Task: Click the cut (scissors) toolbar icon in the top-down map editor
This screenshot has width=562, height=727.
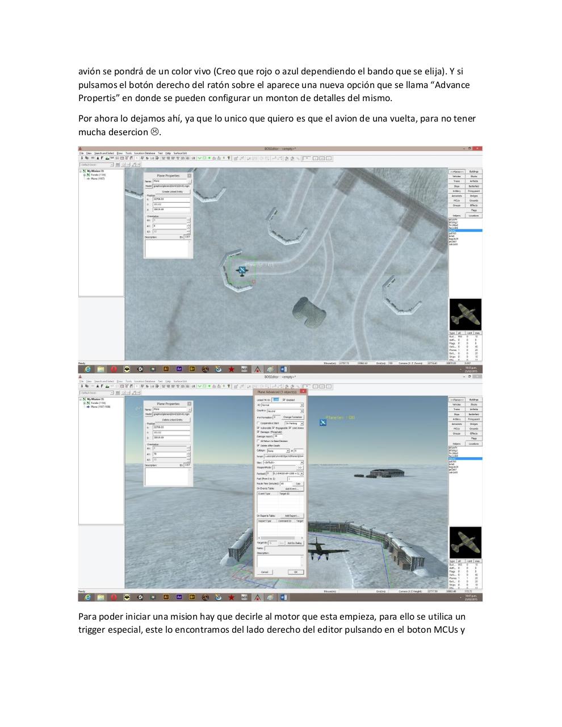Action: 81,157
